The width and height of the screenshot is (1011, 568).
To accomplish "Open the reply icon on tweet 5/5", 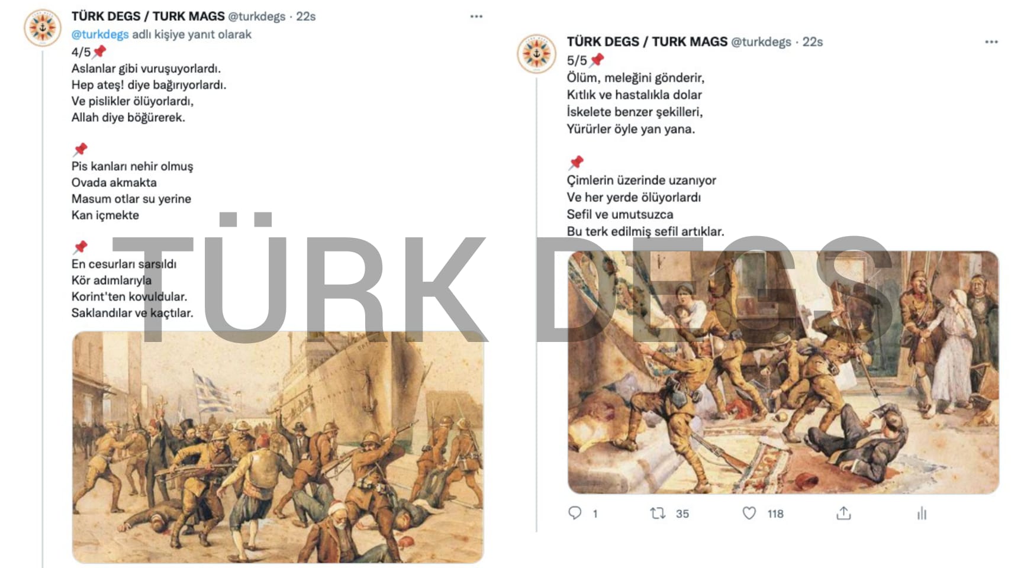I will pyautogui.click(x=575, y=513).
